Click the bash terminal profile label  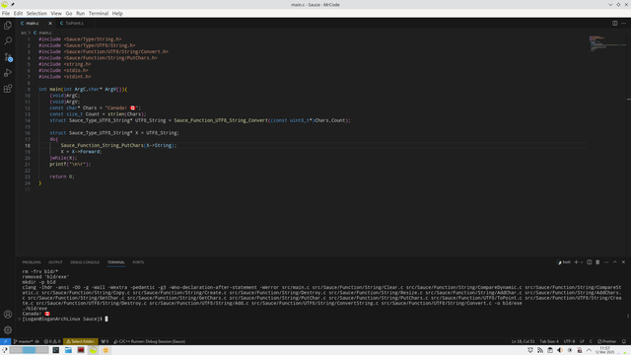coord(564,262)
